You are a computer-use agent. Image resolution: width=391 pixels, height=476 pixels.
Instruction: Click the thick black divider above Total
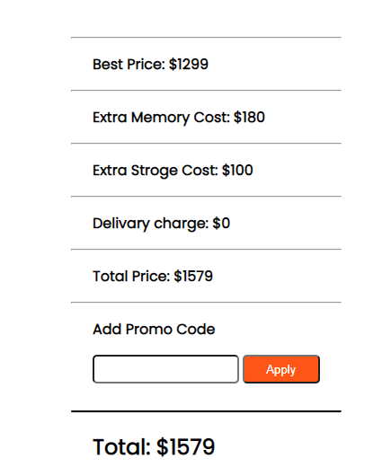(206, 411)
